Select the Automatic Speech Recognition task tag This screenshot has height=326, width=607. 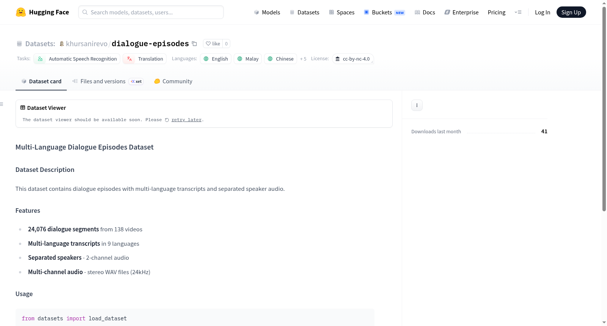(77, 59)
